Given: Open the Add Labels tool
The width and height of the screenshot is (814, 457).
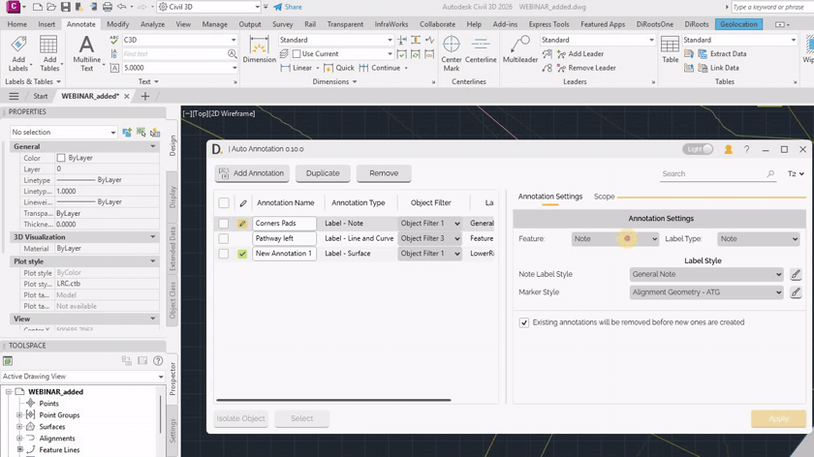Looking at the screenshot, I should coord(18,48).
